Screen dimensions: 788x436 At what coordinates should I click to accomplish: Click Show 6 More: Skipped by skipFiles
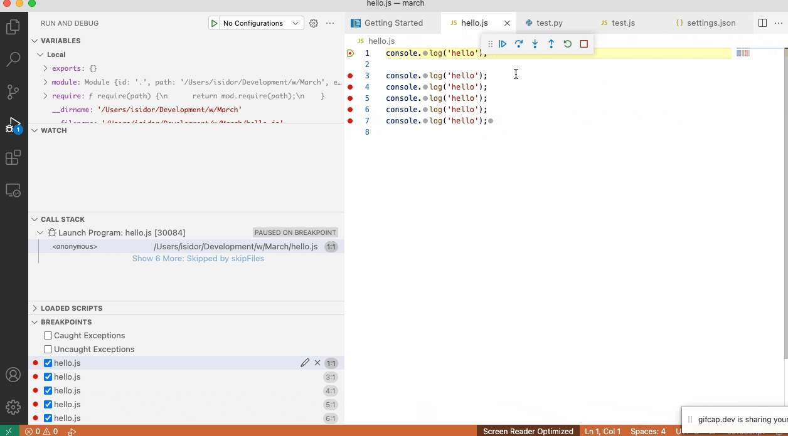pyautogui.click(x=198, y=258)
